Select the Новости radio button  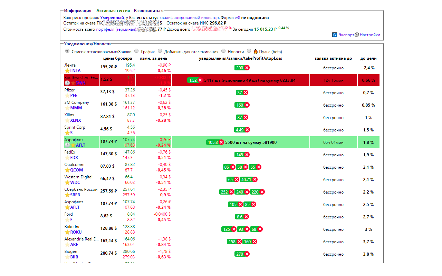point(224,51)
